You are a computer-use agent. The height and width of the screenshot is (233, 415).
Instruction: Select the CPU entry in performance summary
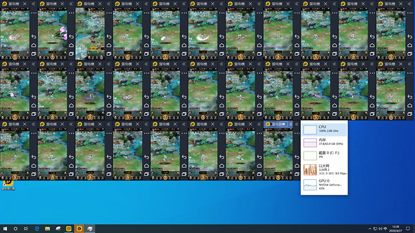(324, 129)
